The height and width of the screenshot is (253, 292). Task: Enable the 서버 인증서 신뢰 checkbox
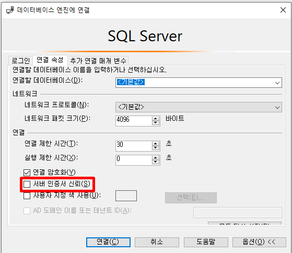[x=27, y=184]
